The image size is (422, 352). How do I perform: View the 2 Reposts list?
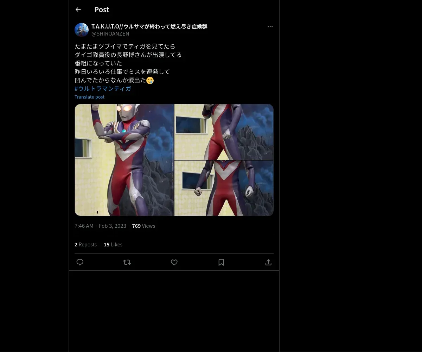(85, 244)
